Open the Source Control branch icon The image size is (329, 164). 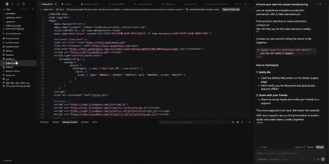[18, 4]
